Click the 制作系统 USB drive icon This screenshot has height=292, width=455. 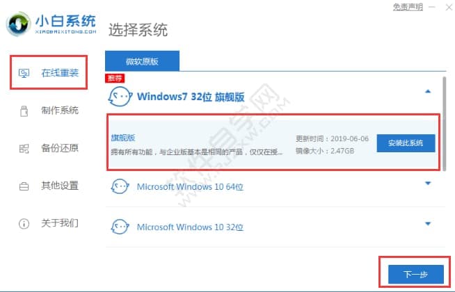point(24,111)
